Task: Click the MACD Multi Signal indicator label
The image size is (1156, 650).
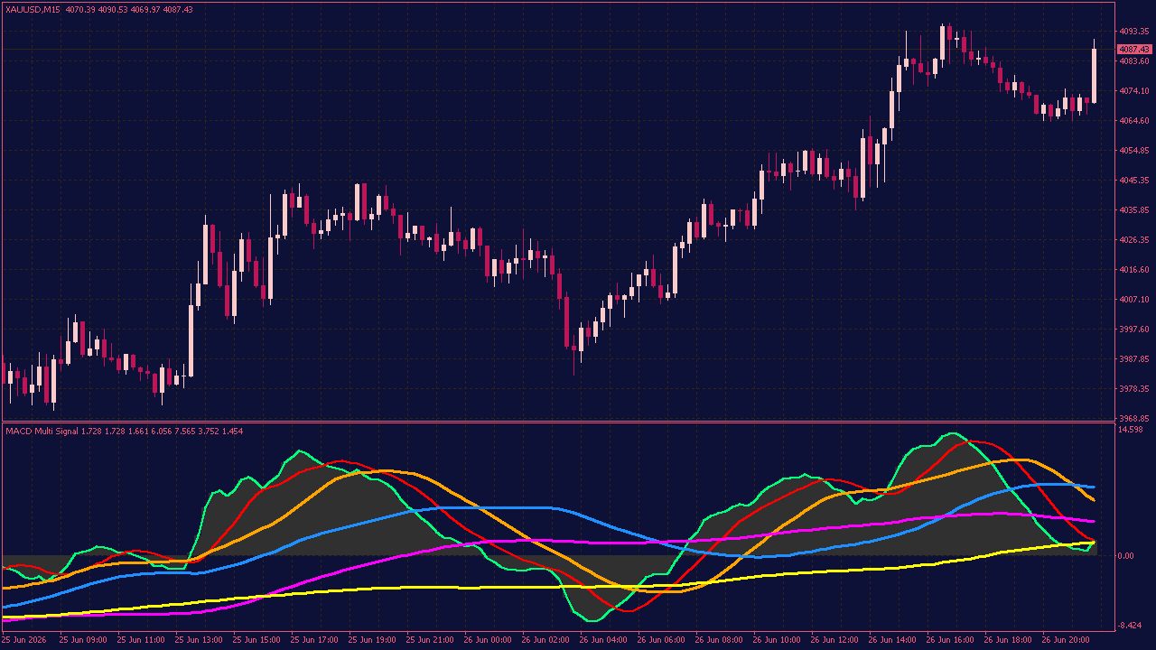Action: (x=42, y=431)
